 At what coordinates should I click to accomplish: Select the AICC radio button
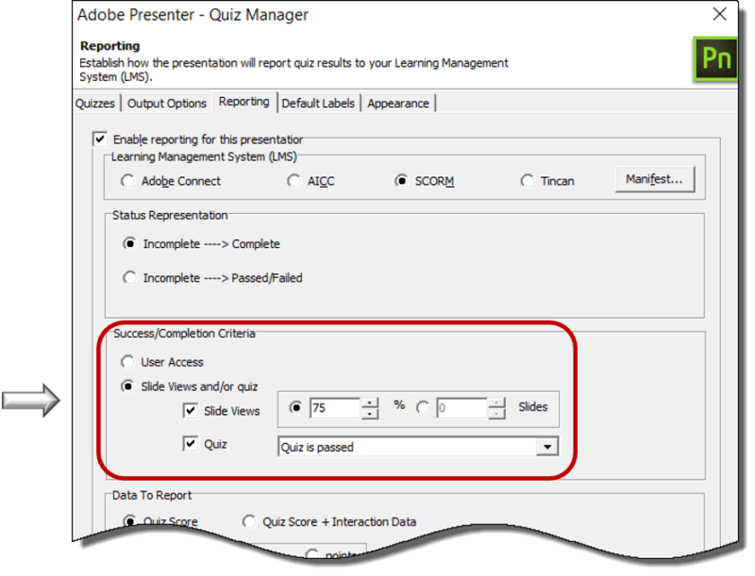pos(294,181)
